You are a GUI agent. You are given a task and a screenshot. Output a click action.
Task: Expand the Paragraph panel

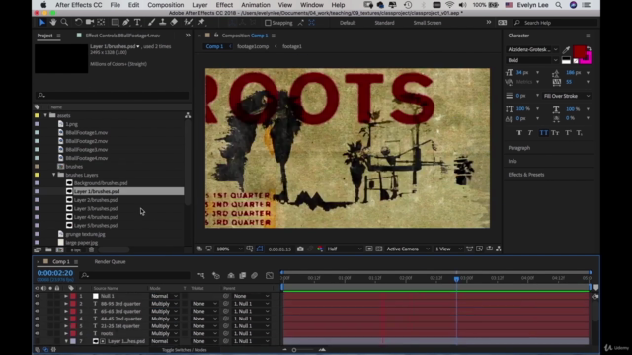pyautogui.click(x=519, y=148)
